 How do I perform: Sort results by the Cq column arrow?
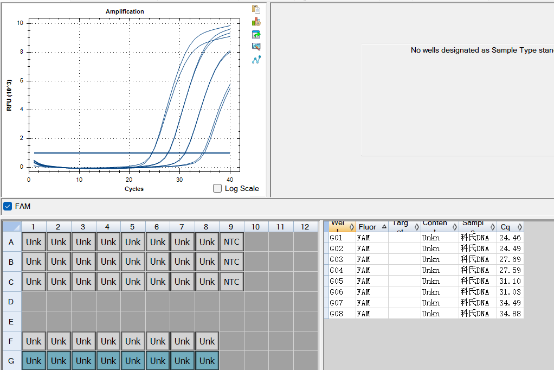click(x=519, y=227)
